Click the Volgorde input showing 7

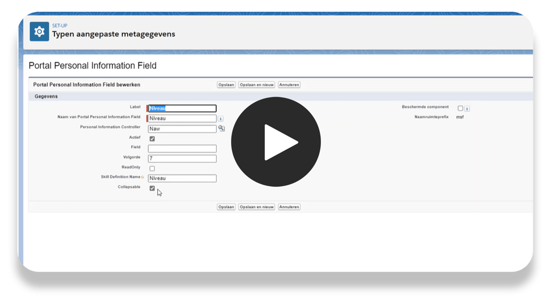coord(182,159)
